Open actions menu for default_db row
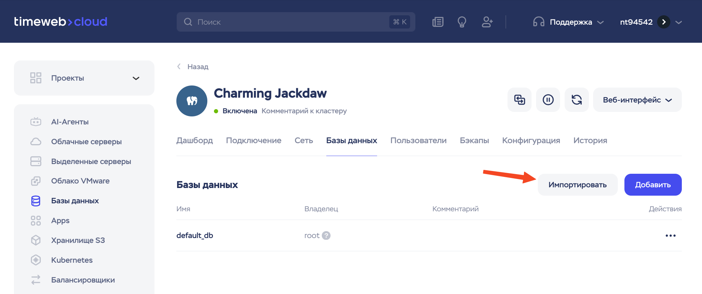Viewport: 702px width, 294px height. (x=670, y=236)
